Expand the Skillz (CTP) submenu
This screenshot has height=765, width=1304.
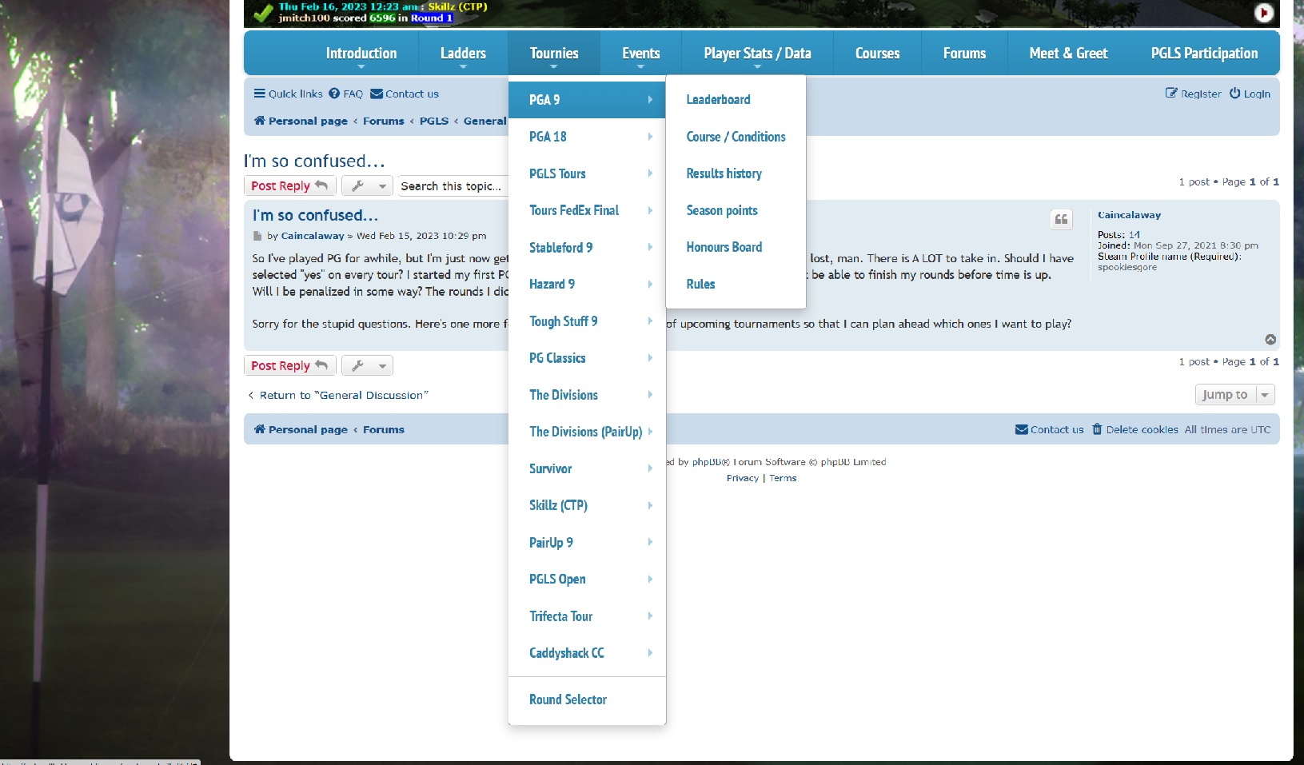(x=587, y=505)
